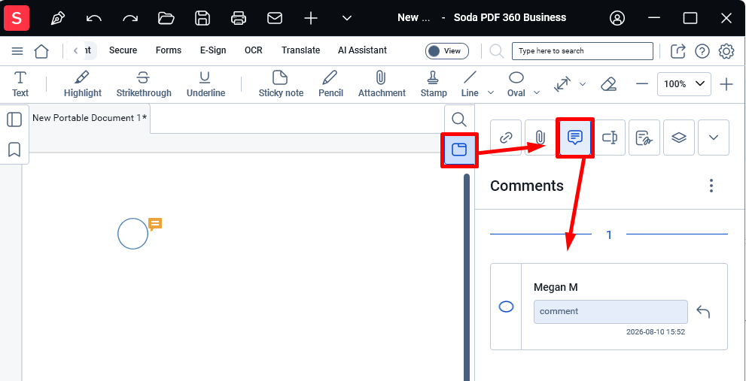746x381 pixels.
Task: Insert an Attachment with paperclip tool
Action: coord(382,84)
